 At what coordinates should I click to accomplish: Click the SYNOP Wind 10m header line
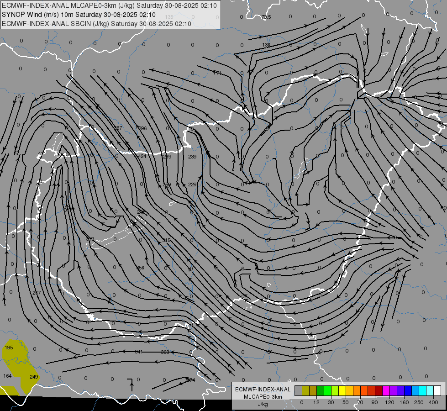pos(79,15)
